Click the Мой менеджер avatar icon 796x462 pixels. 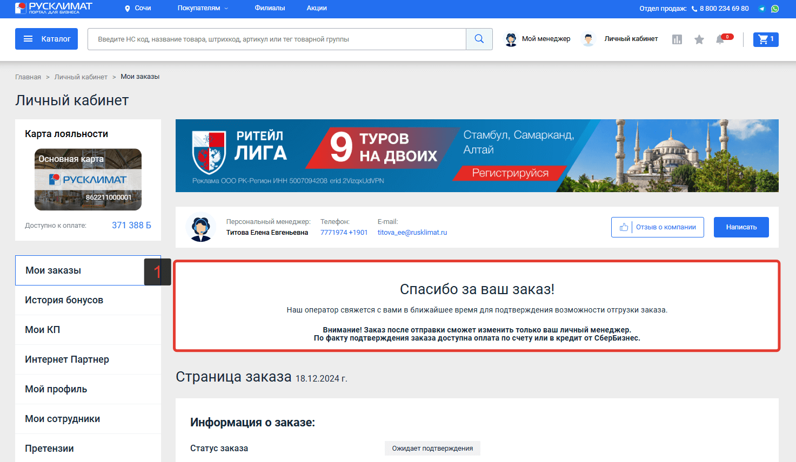[x=511, y=39]
